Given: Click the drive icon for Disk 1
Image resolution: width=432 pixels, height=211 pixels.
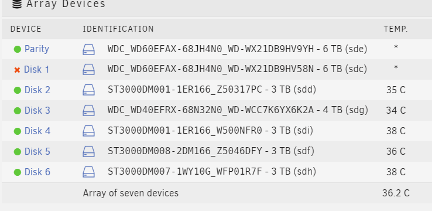Looking at the screenshot, I should point(89,70).
